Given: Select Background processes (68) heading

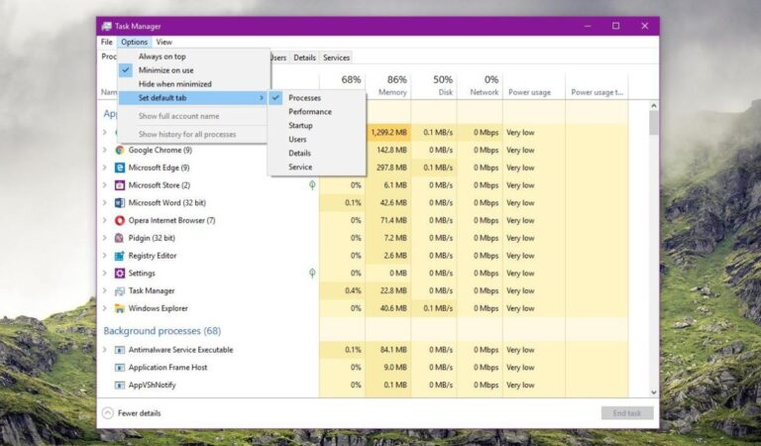Looking at the screenshot, I should [x=163, y=331].
